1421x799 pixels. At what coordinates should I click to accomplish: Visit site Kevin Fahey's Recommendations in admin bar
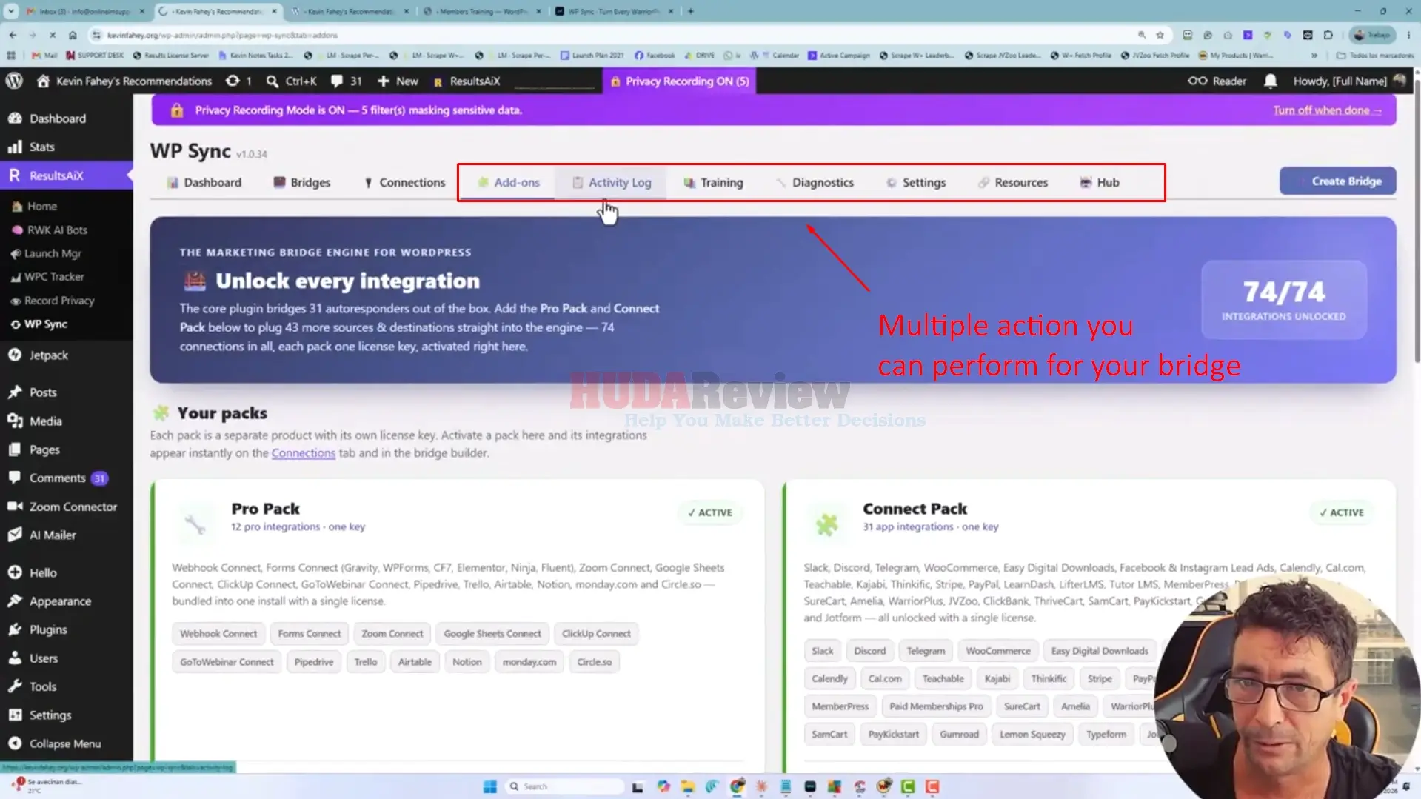[124, 81]
